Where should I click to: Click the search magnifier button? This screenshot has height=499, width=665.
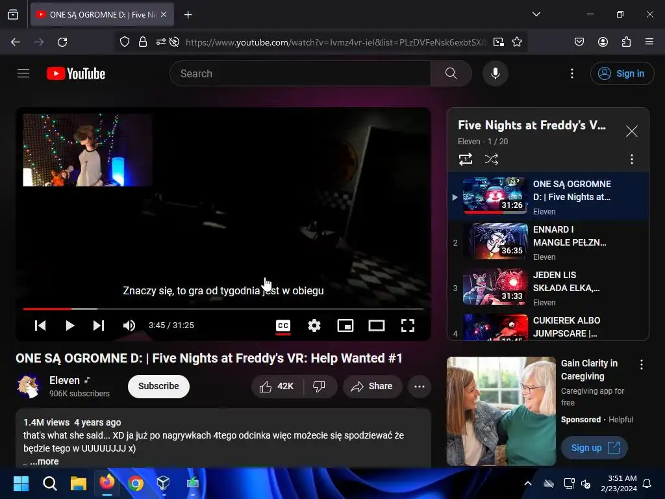(x=451, y=73)
